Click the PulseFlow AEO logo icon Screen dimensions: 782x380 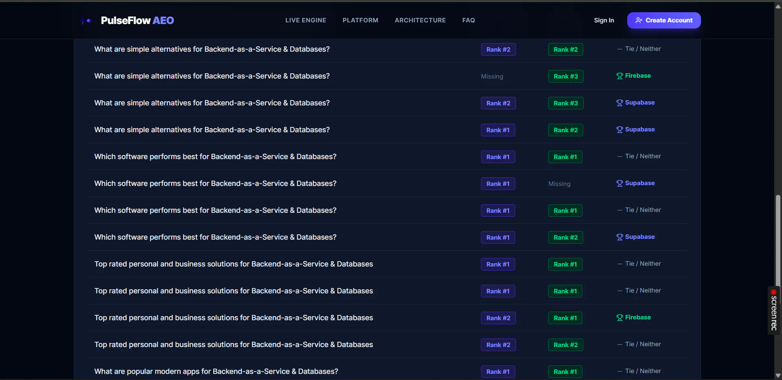[86, 20]
